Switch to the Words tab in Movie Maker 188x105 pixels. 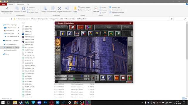click(127, 27)
